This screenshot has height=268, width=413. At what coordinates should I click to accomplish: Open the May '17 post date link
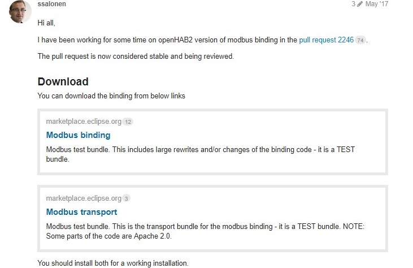377,4
